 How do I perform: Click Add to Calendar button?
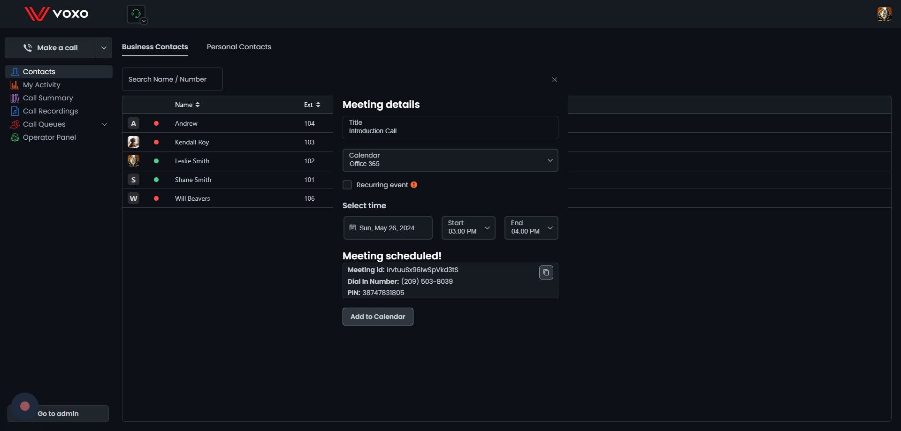[x=378, y=317]
